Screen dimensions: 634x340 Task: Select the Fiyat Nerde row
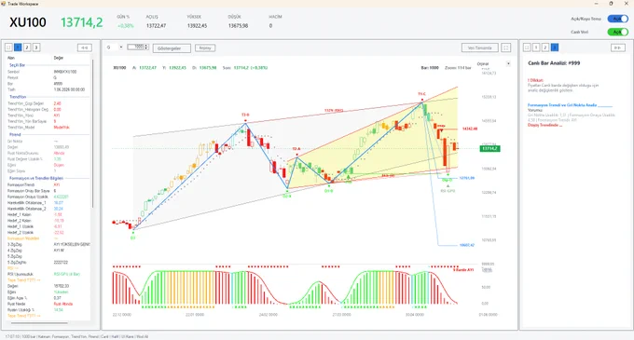(x=48, y=304)
